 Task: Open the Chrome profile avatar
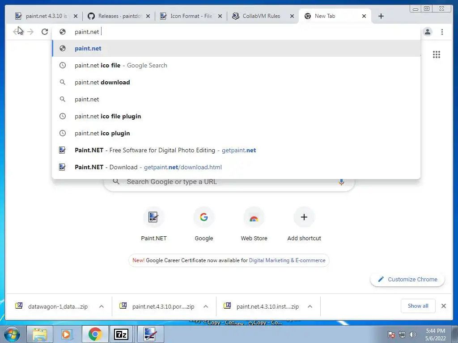coord(427,32)
